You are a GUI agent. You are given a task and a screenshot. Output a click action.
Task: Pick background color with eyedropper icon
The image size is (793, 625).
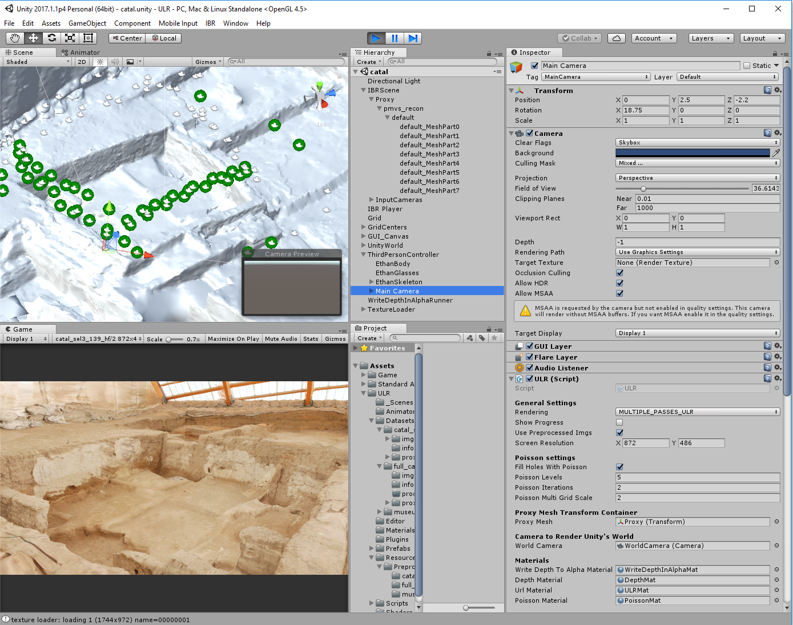point(776,153)
